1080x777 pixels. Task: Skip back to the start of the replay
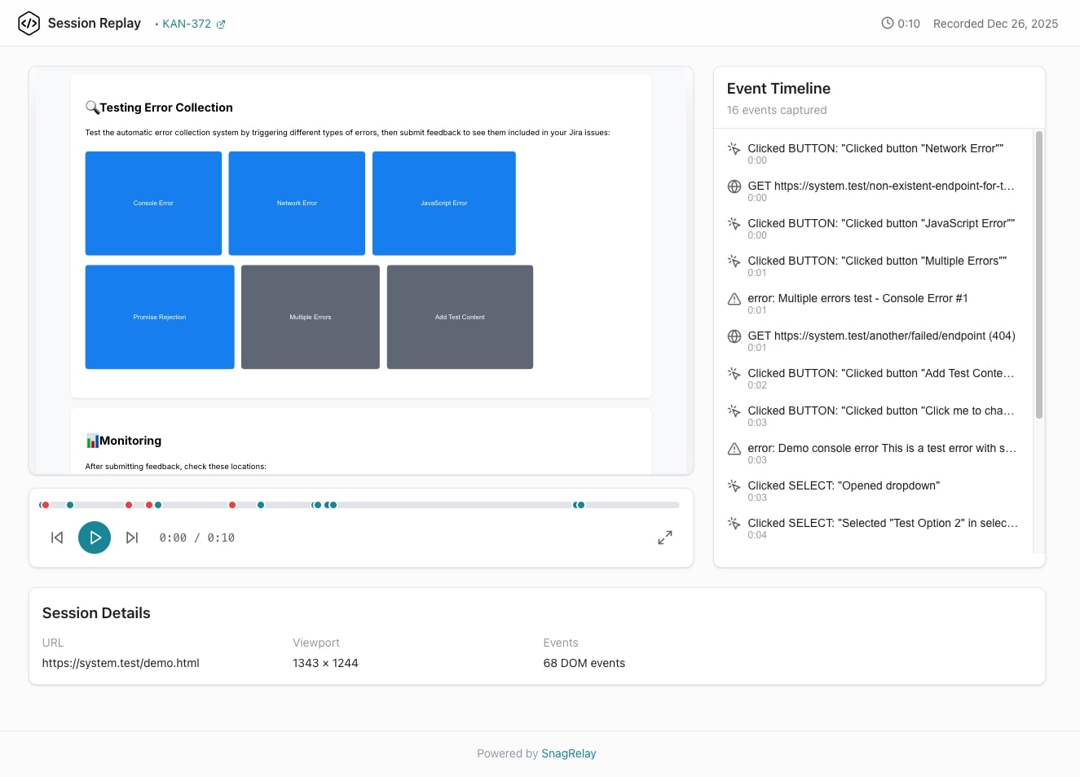(x=57, y=538)
